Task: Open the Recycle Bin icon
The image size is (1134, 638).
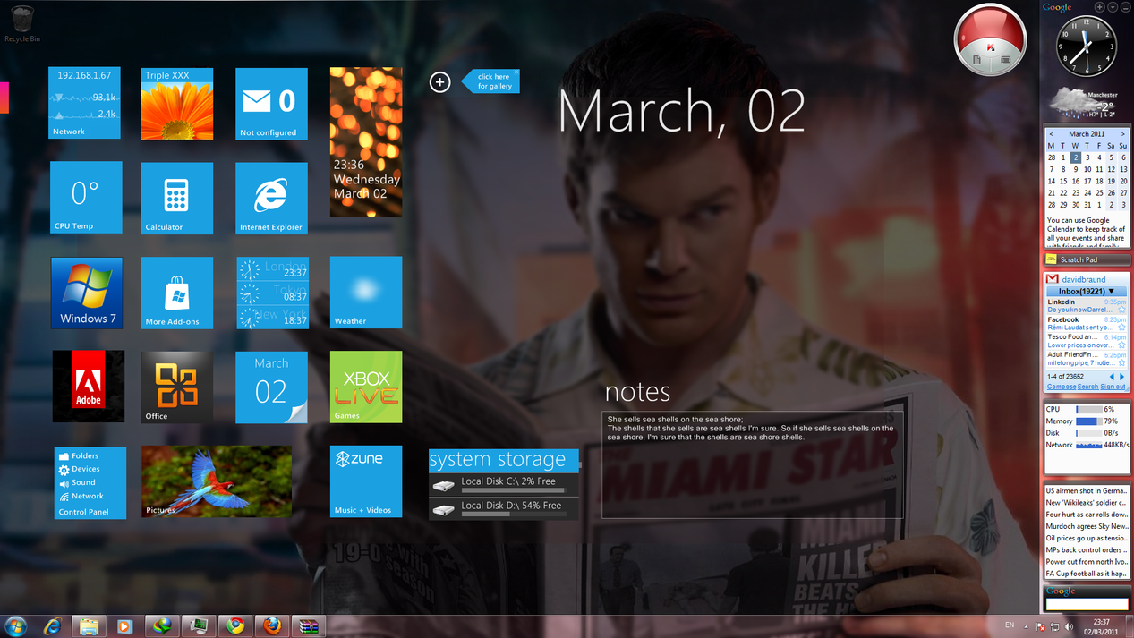Action: pyautogui.click(x=21, y=24)
